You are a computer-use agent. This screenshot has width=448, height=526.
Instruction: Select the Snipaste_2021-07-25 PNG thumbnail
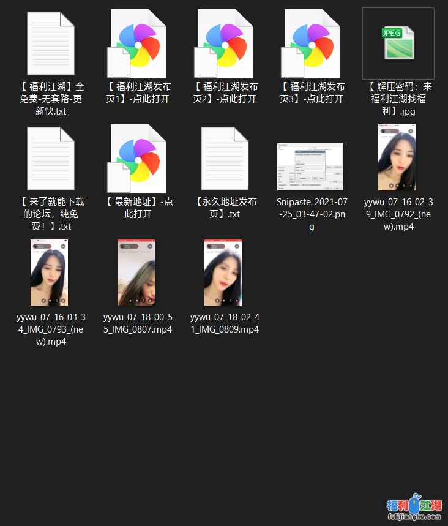coord(312,167)
